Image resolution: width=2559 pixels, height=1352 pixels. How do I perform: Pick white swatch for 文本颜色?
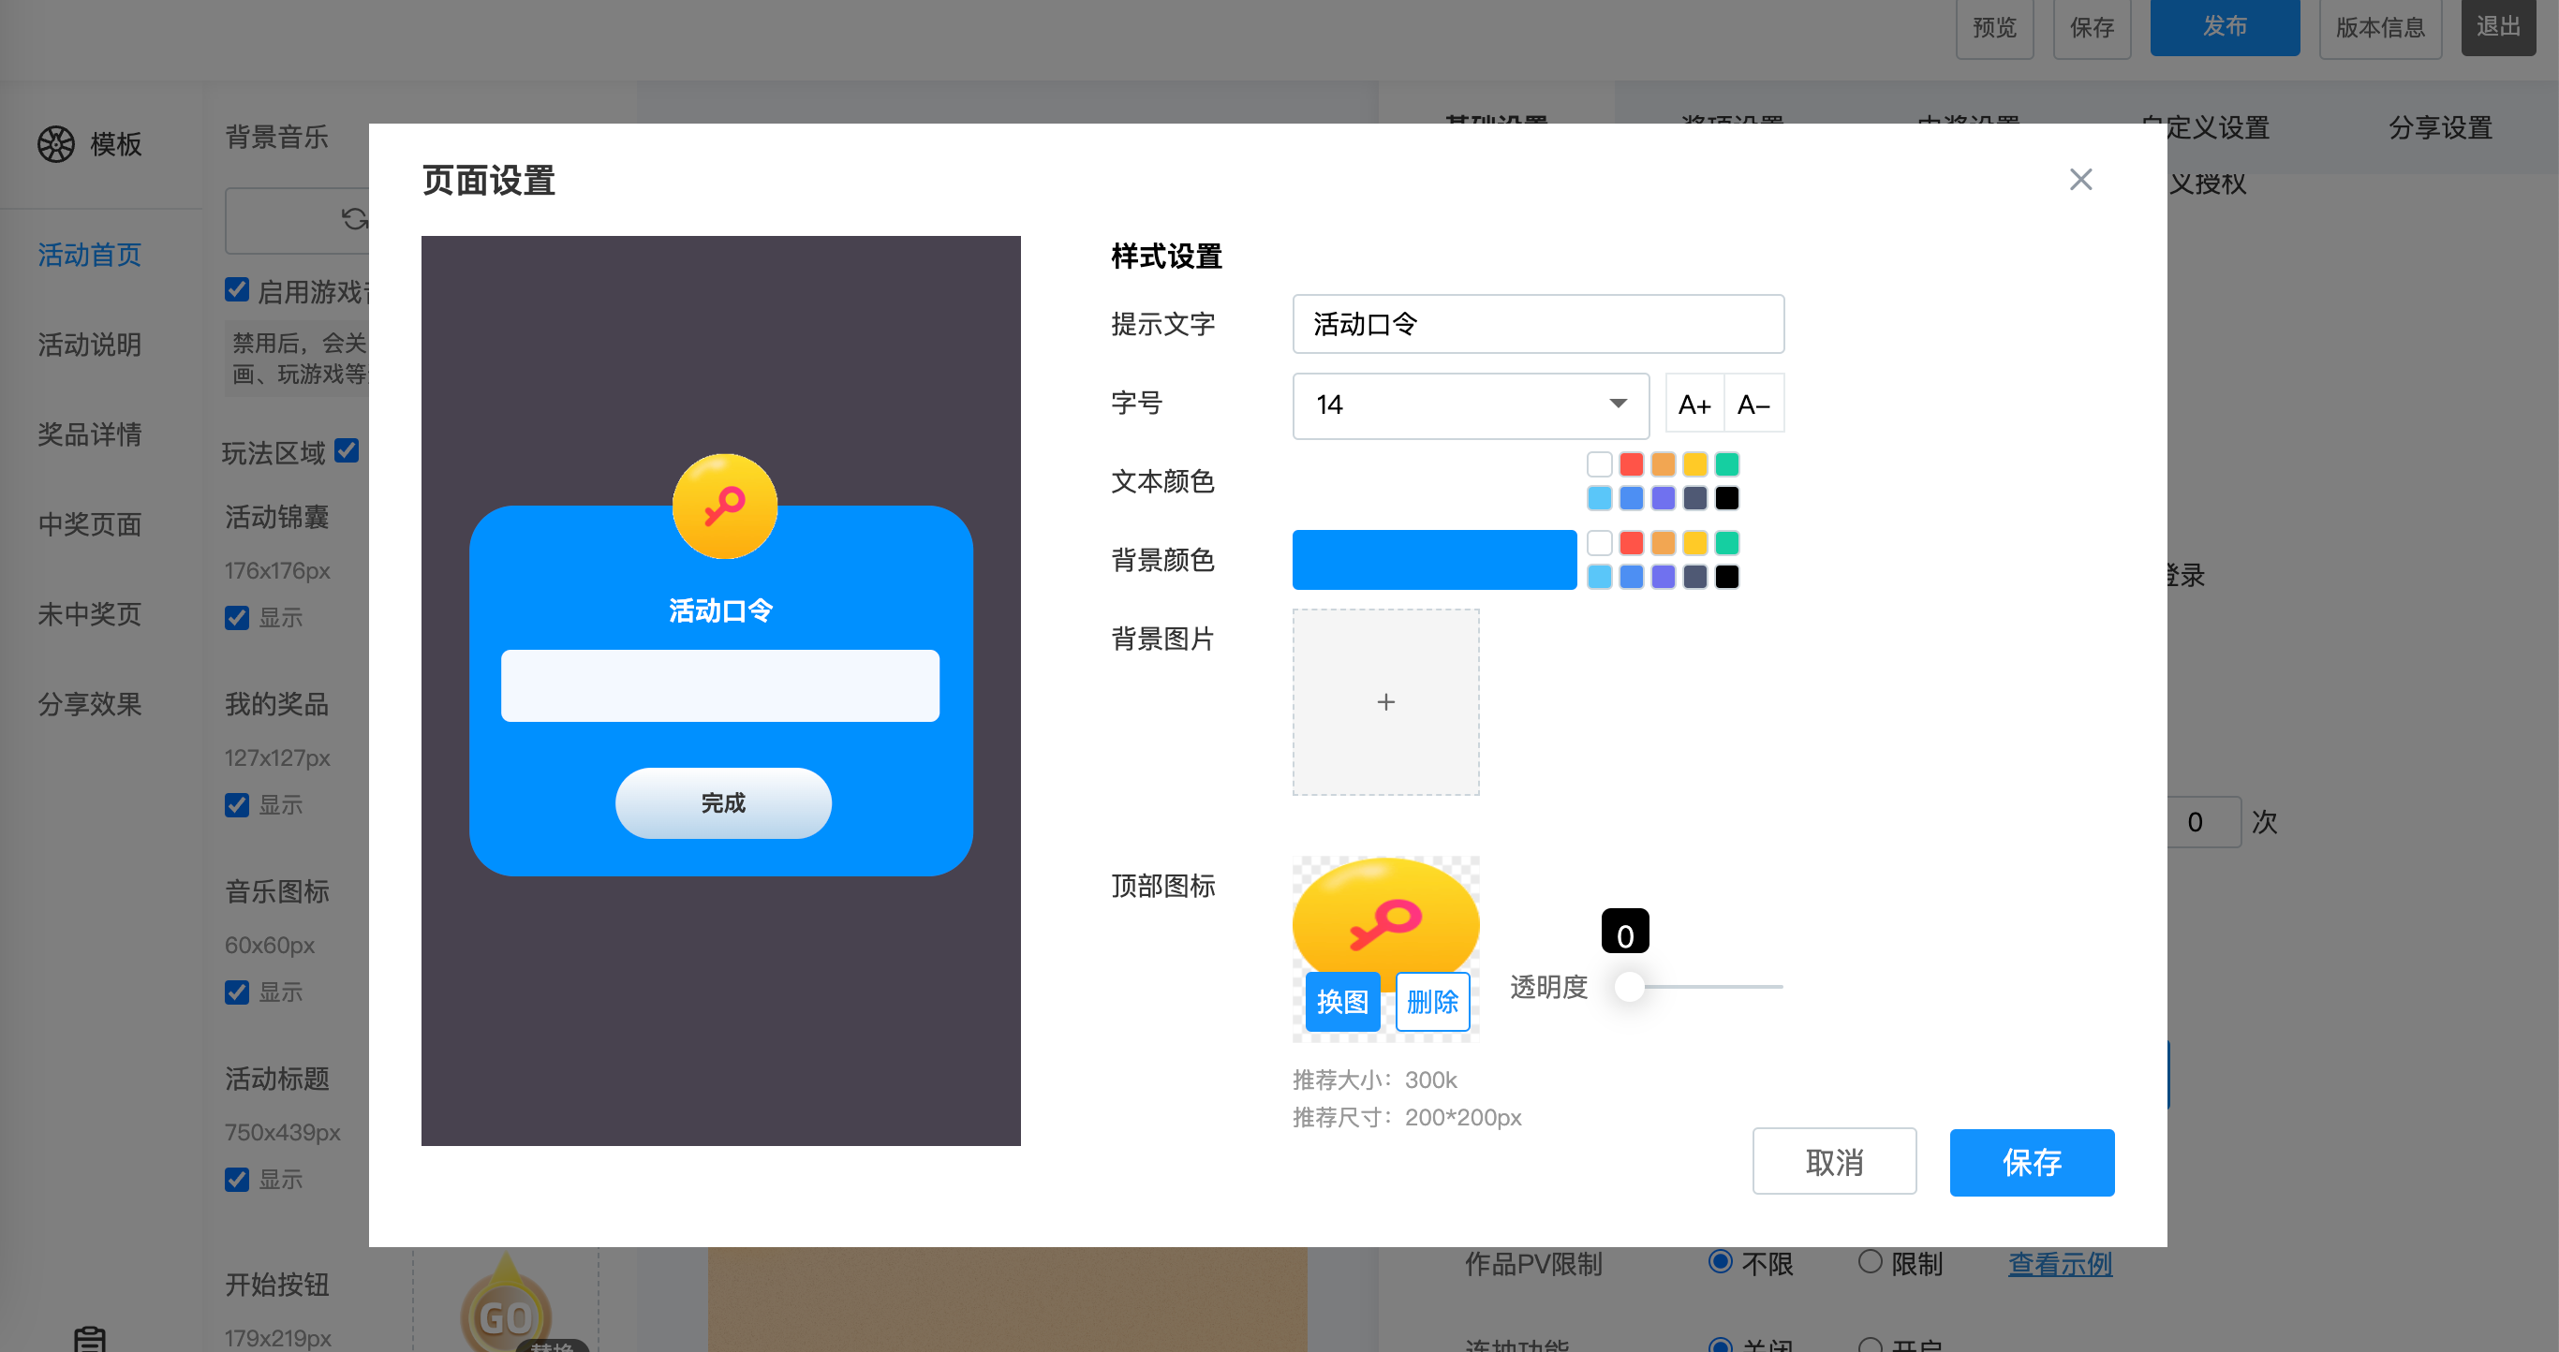tap(1600, 464)
